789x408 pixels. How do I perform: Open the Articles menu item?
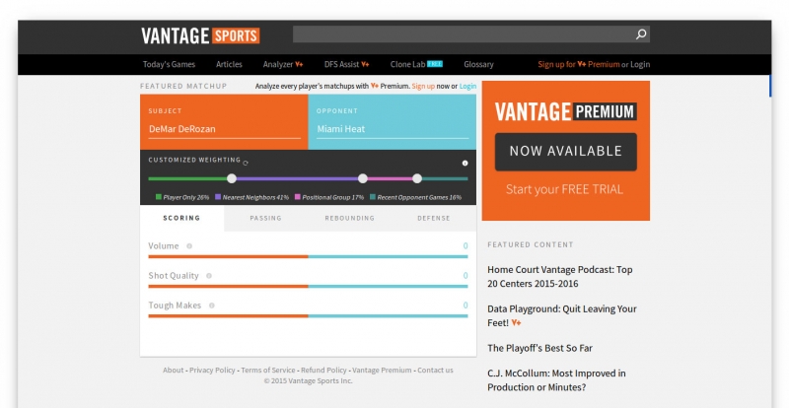pos(229,64)
